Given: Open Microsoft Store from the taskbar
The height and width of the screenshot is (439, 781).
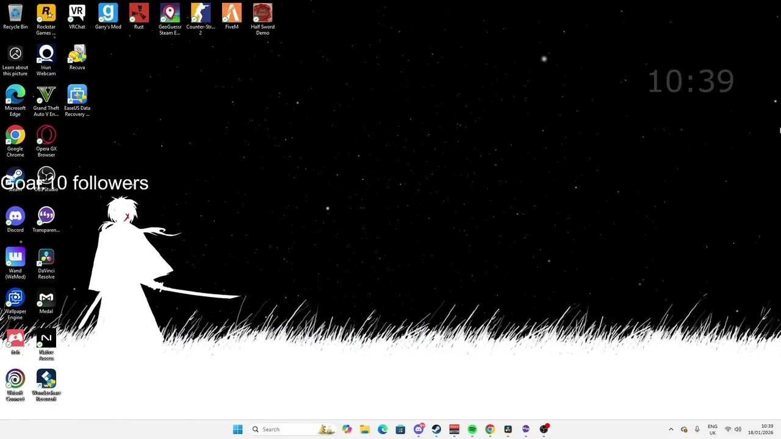Looking at the screenshot, I should click(400, 429).
